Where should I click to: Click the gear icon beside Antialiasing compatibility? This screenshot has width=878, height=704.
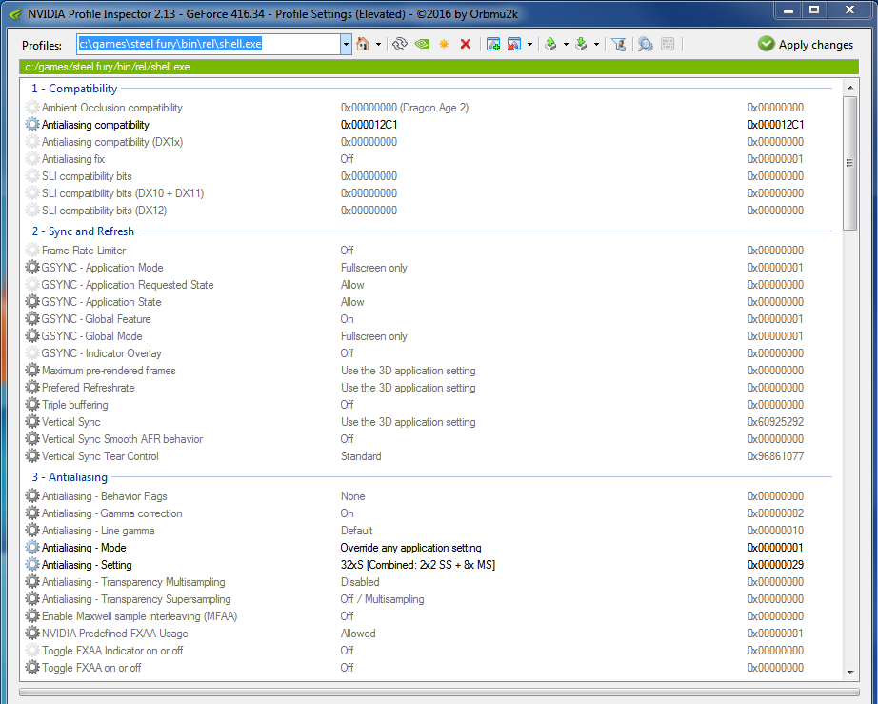[32, 125]
